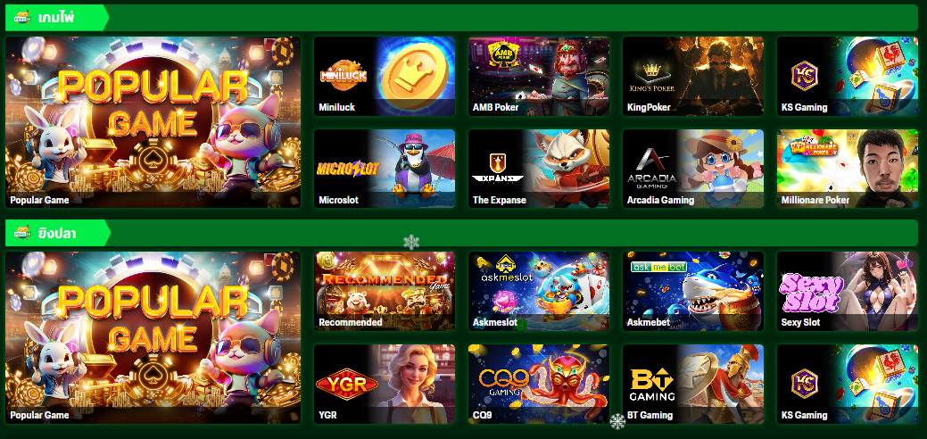This screenshot has width=927, height=439.
Task: Select the ยิงปลา category header tab
Action: [x=58, y=233]
